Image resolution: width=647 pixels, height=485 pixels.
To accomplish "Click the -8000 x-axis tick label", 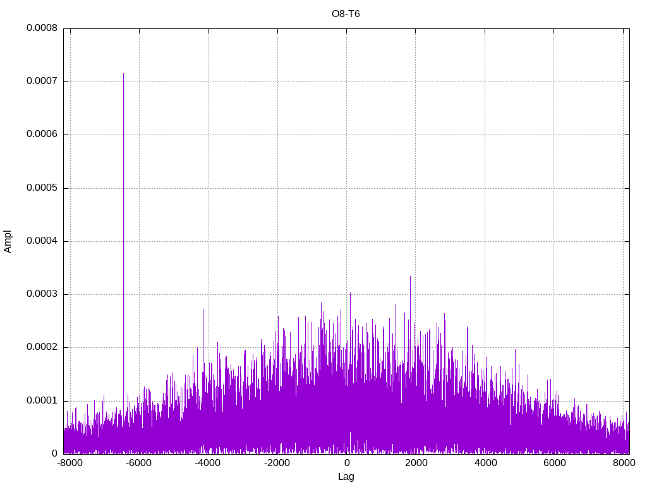I will coord(70,463).
